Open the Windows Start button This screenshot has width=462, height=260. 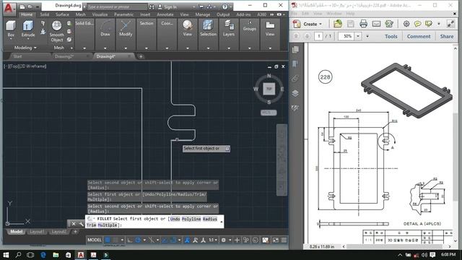(6, 255)
